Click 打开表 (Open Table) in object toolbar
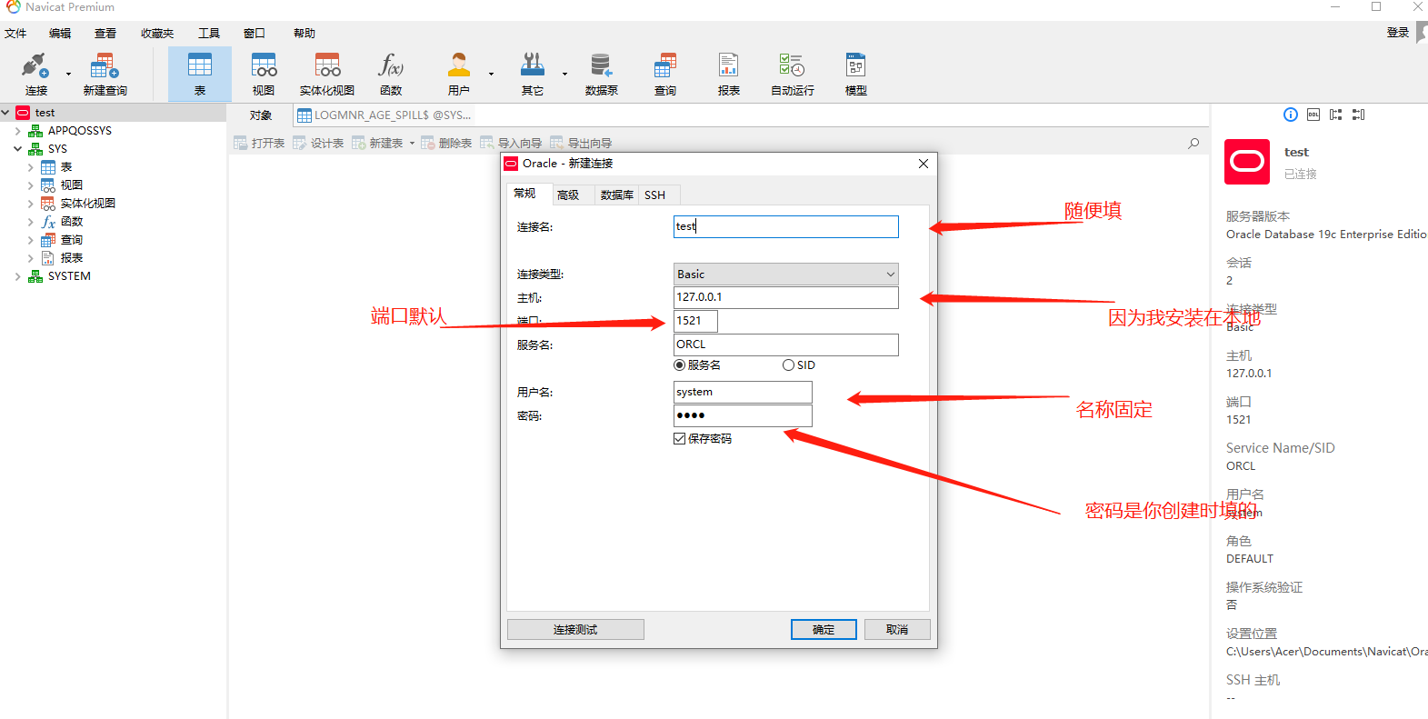 tap(259, 144)
